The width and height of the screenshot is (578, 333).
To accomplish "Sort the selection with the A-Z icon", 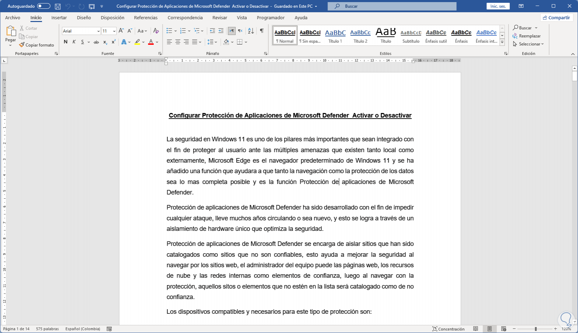I will (x=251, y=31).
